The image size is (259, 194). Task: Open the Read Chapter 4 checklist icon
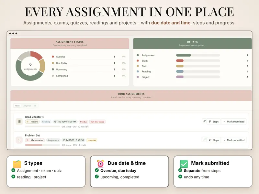[x=19, y=122]
